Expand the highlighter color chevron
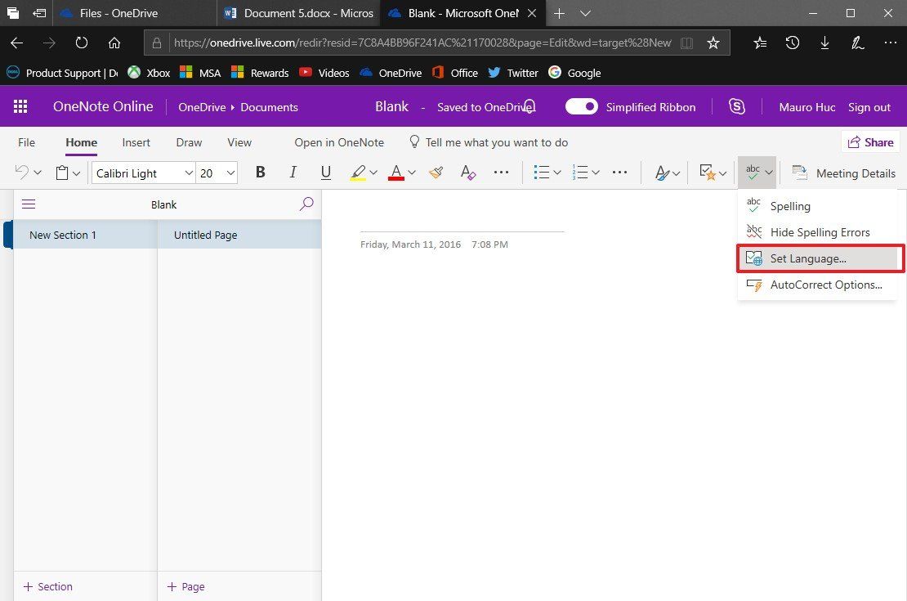907x601 pixels. pyautogui.click(x=373, y=173)
